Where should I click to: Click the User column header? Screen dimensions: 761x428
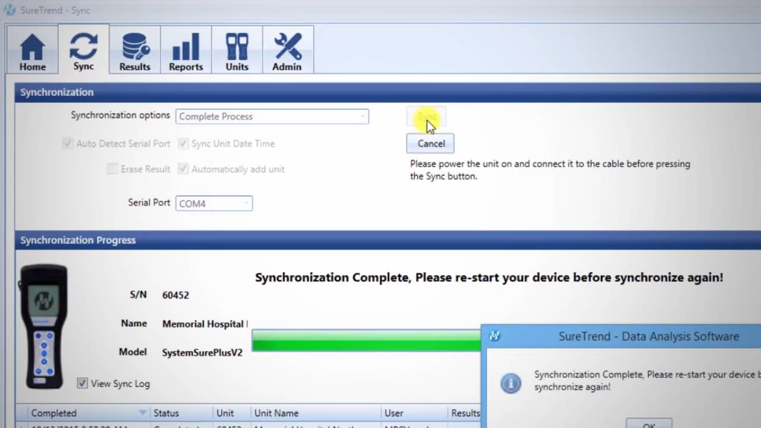[x=414, y=413]
